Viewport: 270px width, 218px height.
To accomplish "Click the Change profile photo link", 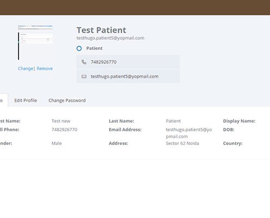I will (26, 69).
